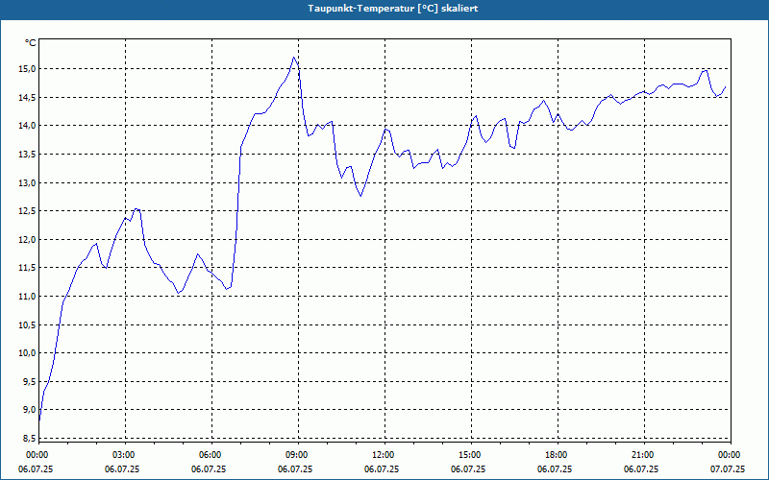
Task: Click the 11,0 y-axis label
Action: 29,297
